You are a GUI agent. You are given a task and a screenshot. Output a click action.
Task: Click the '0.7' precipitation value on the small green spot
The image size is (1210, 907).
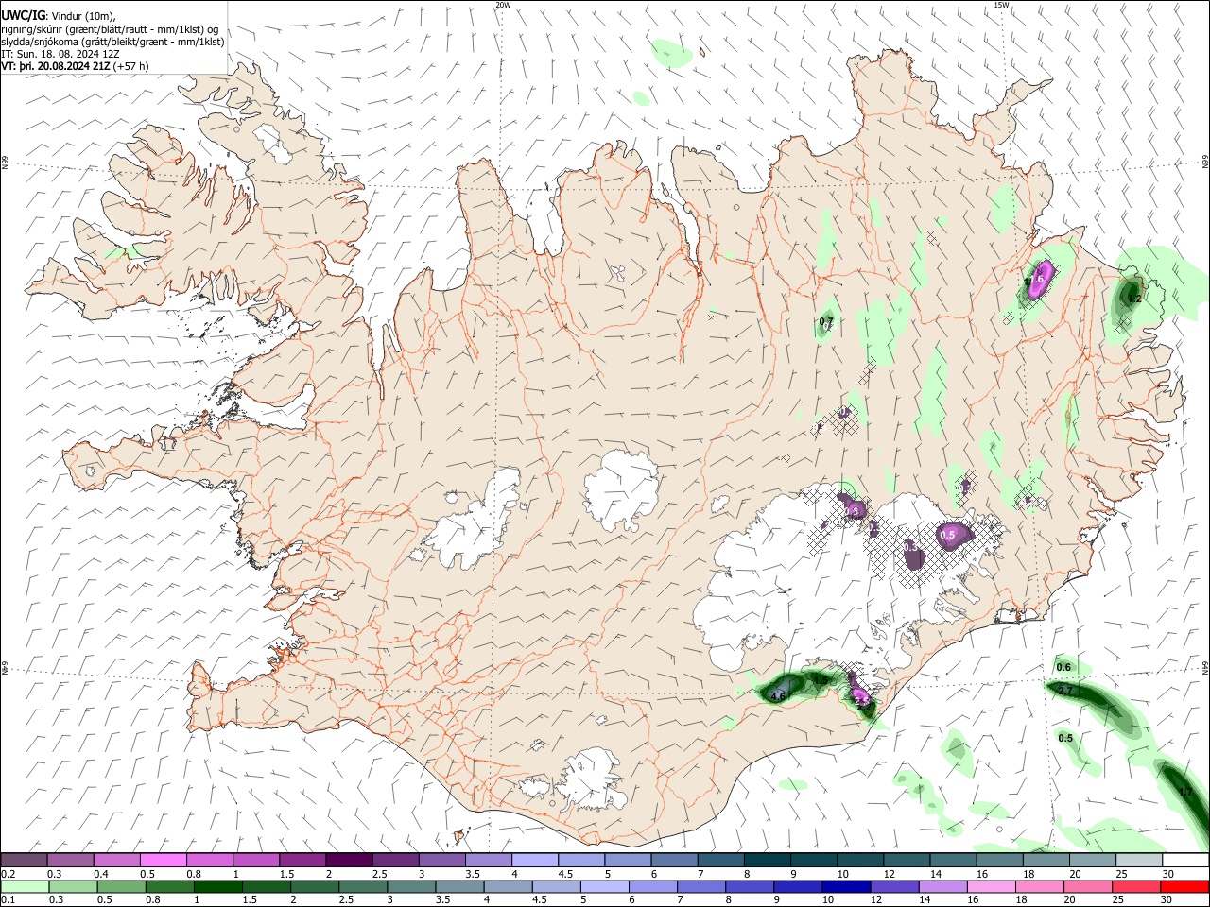pos(826,322)
